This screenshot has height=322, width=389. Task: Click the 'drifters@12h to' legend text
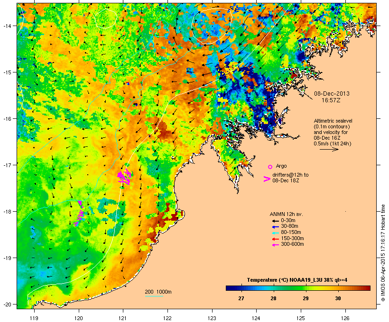click(x=290, y=175)
